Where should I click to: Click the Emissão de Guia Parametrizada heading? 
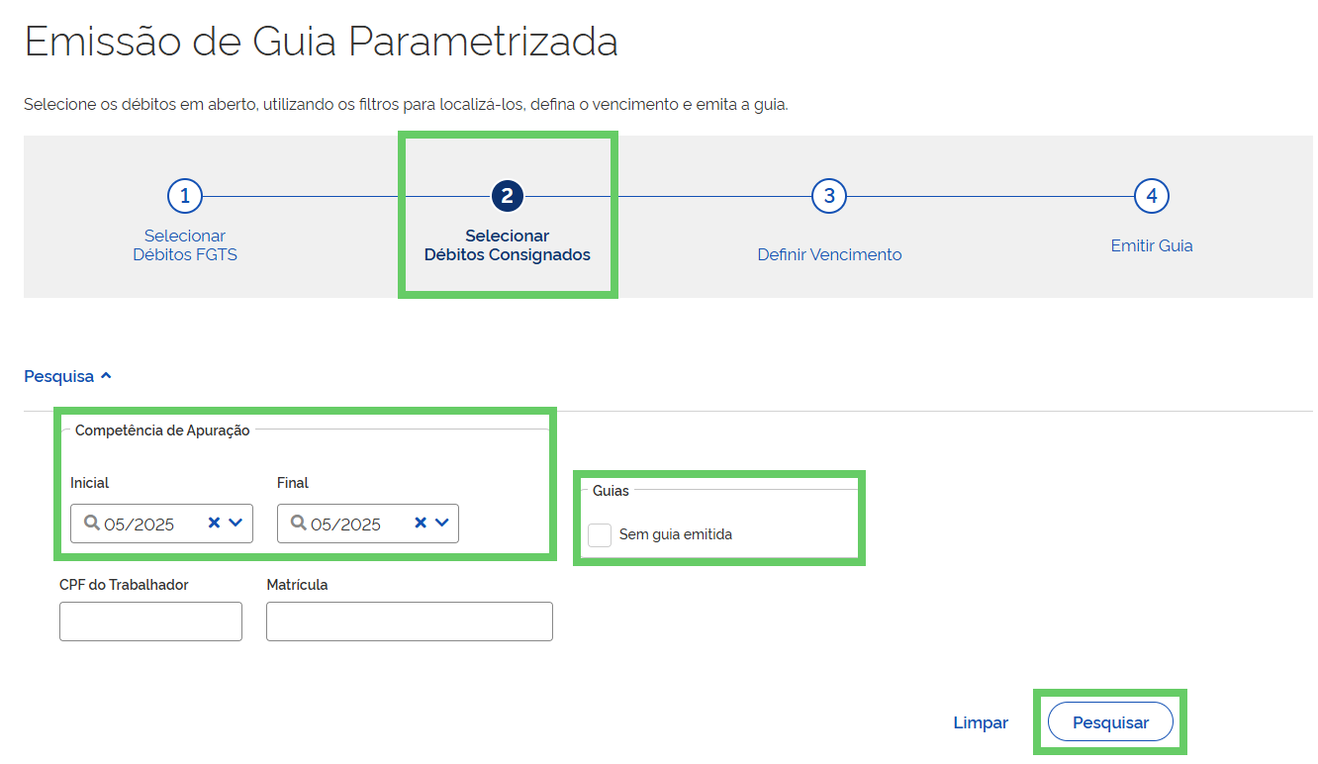[322, 42]
